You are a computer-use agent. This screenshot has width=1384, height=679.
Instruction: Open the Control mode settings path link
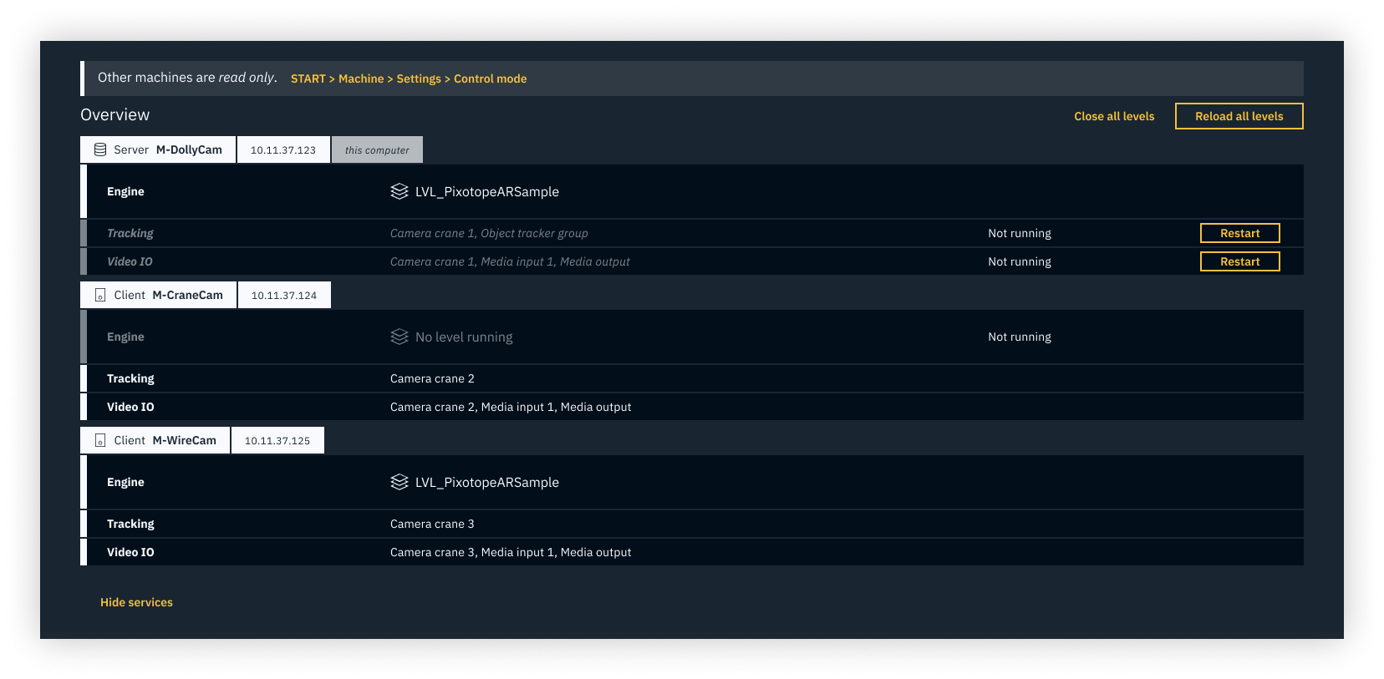click(x=408, y=79)
